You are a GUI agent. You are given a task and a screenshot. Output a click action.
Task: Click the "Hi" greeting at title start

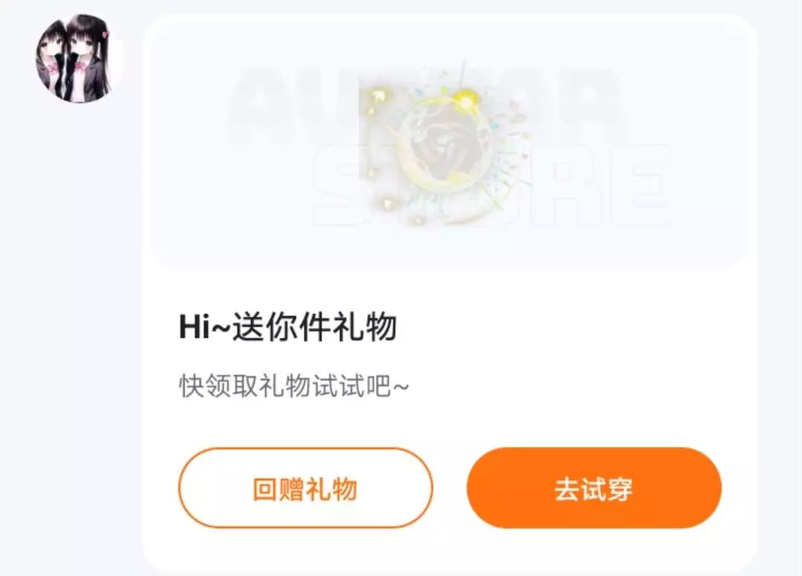pyautogui.click(x=194, y=327)
